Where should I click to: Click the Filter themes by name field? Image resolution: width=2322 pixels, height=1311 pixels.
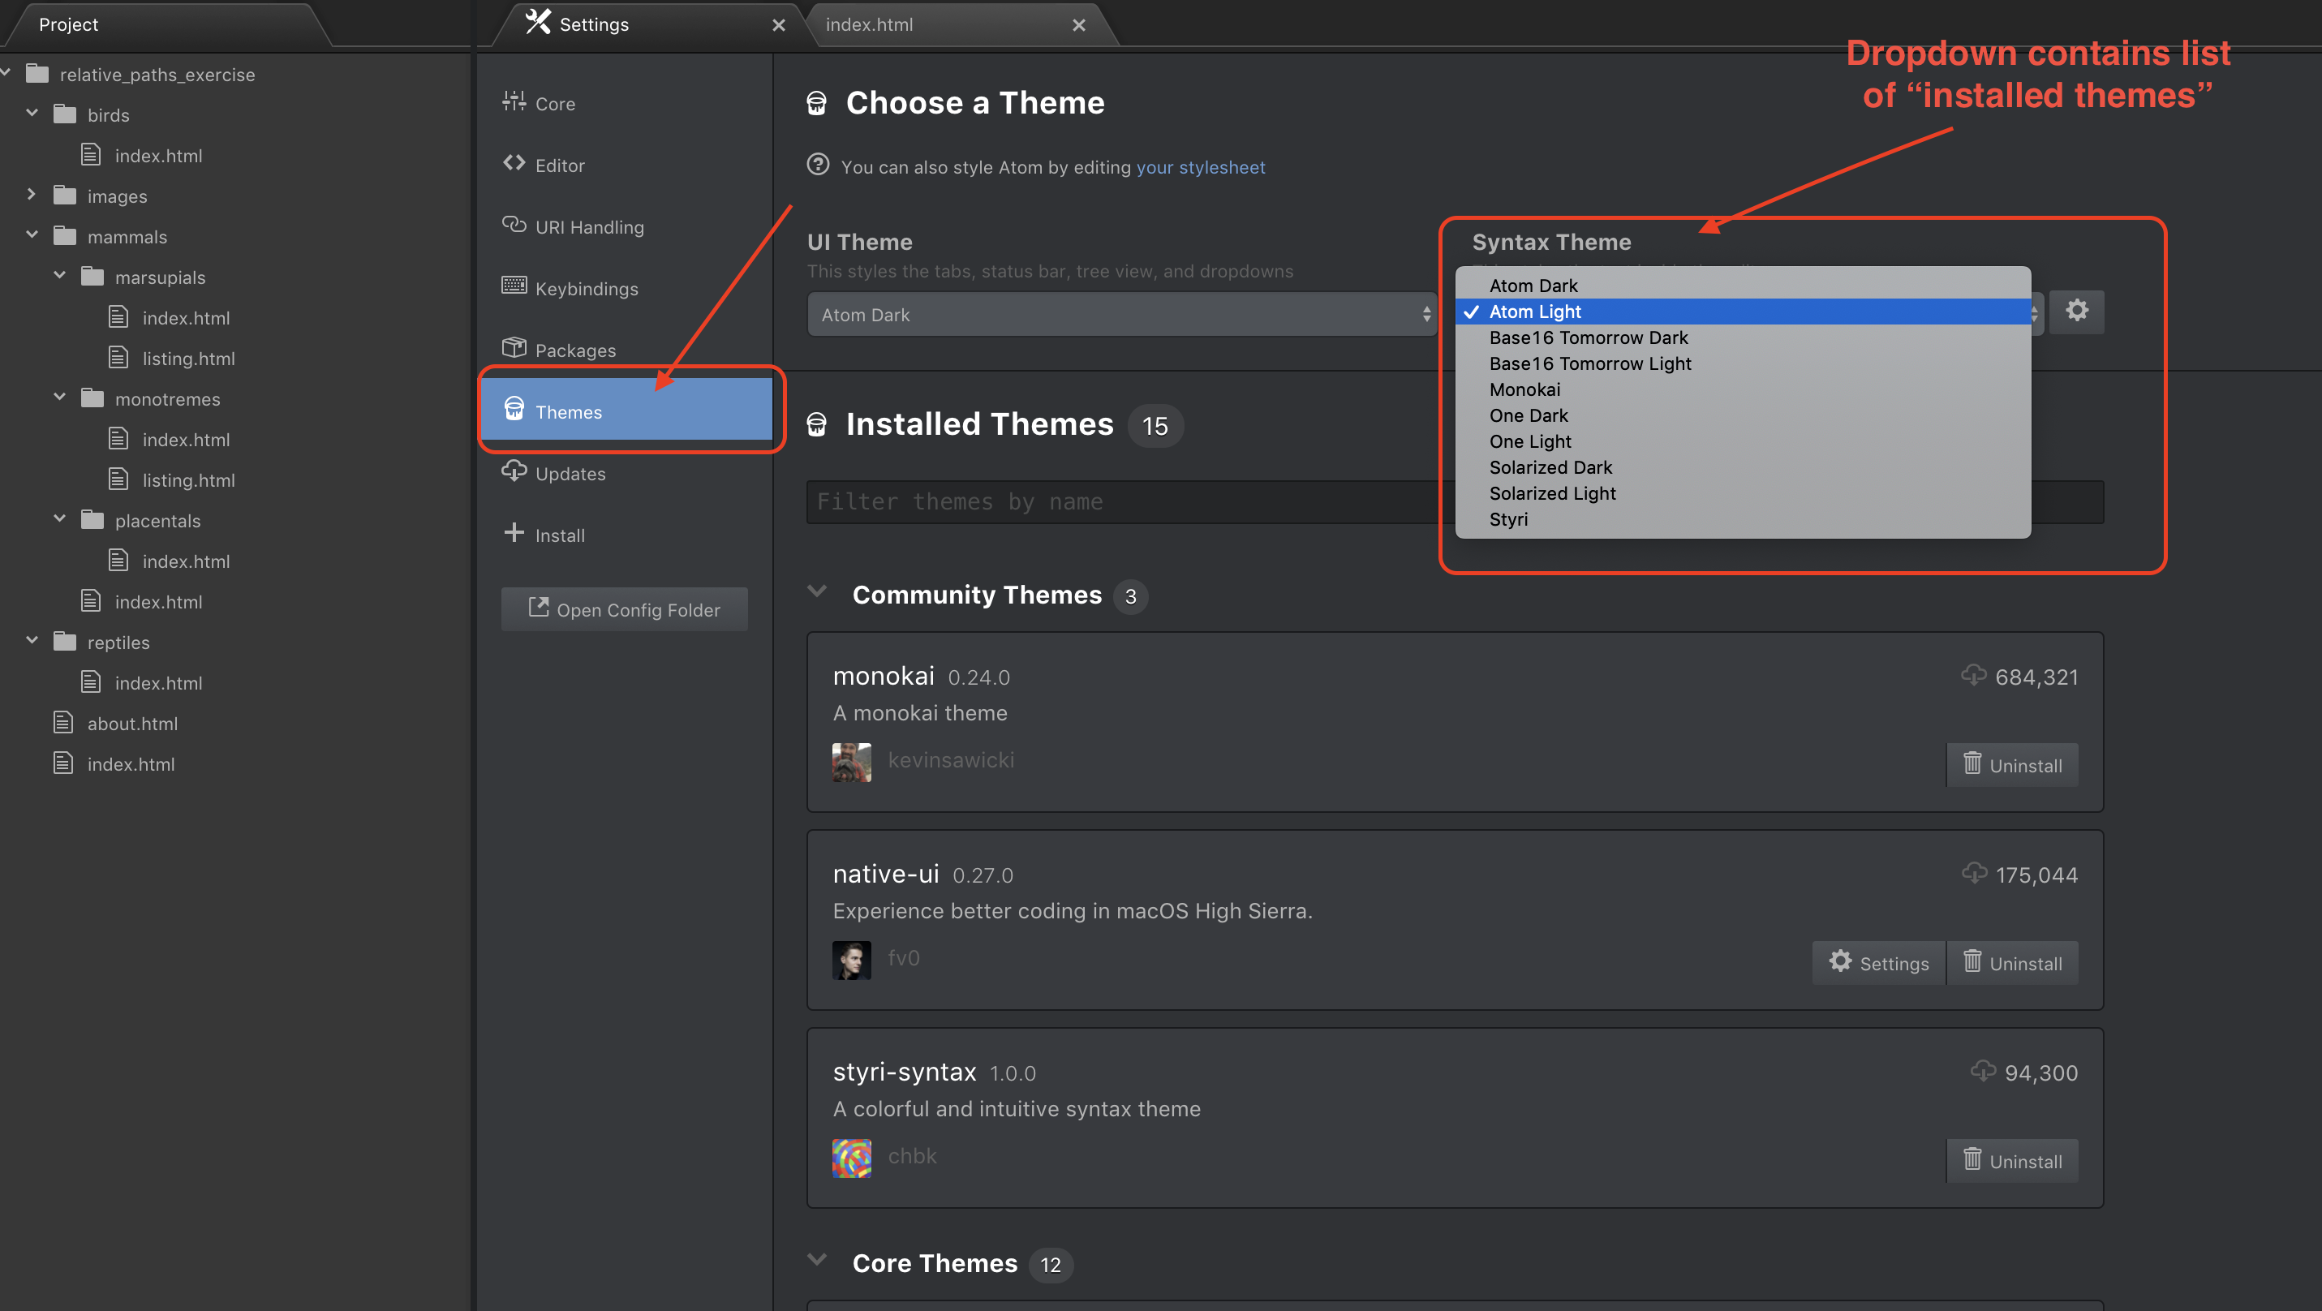pyautogui.click(x=1127, y=502)
